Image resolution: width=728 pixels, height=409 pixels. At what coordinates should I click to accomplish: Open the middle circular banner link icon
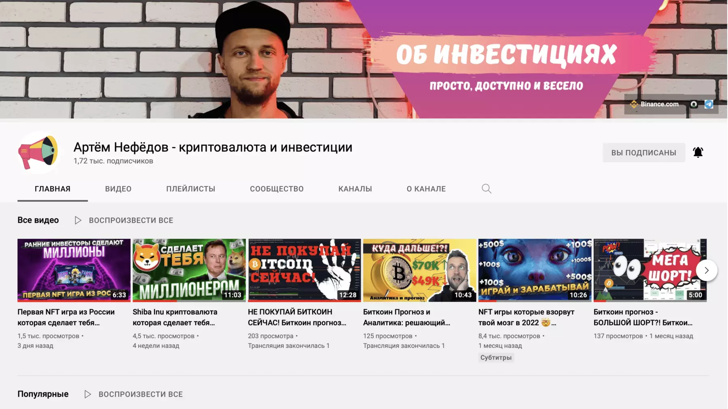pos(694,104)
